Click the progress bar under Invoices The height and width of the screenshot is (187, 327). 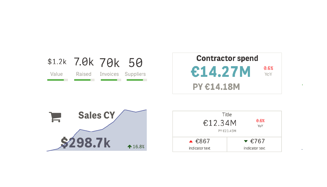tap(111, 80)
